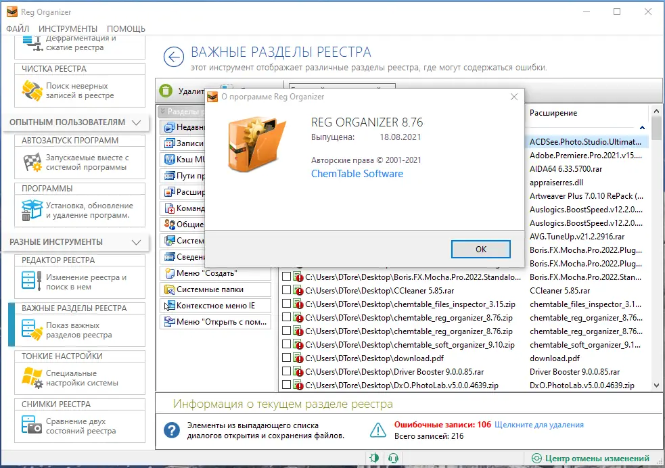The height and width of the screenshot is (468, 665).
Task: Click the blue question mark info icon
Action: coord(172,430)
